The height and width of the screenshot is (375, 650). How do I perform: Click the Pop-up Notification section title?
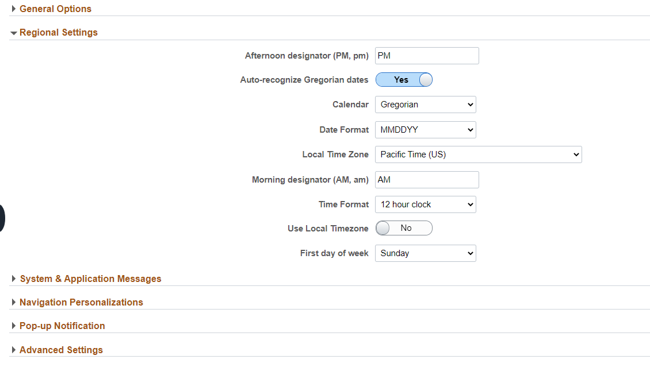pos(62,326)
